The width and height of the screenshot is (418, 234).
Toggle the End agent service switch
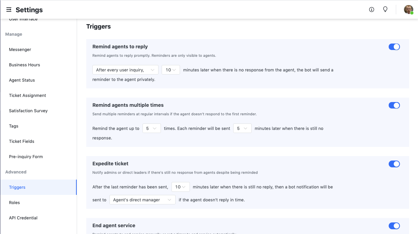(394, 226)
